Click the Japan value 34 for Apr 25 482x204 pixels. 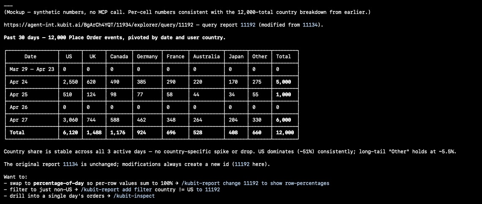tap(232, 95)
